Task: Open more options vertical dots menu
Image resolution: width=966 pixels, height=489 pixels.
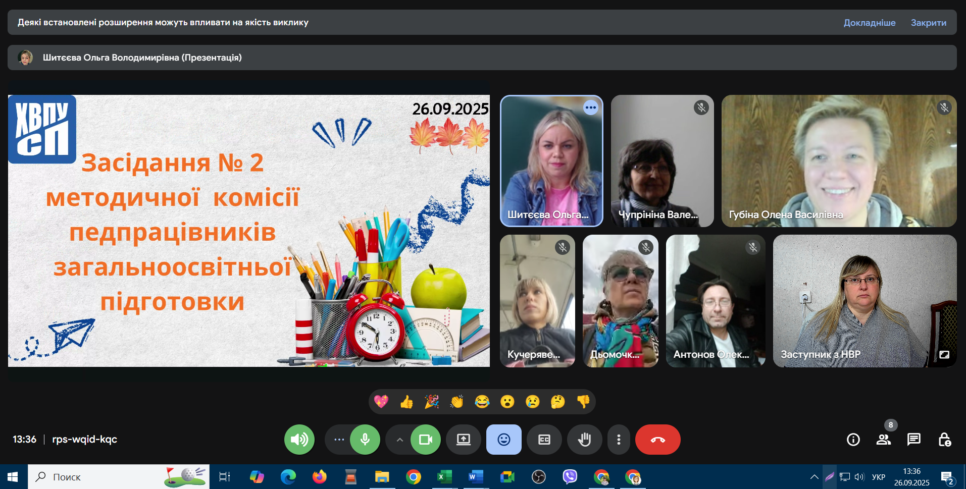Action: click(x=618, y=440)
